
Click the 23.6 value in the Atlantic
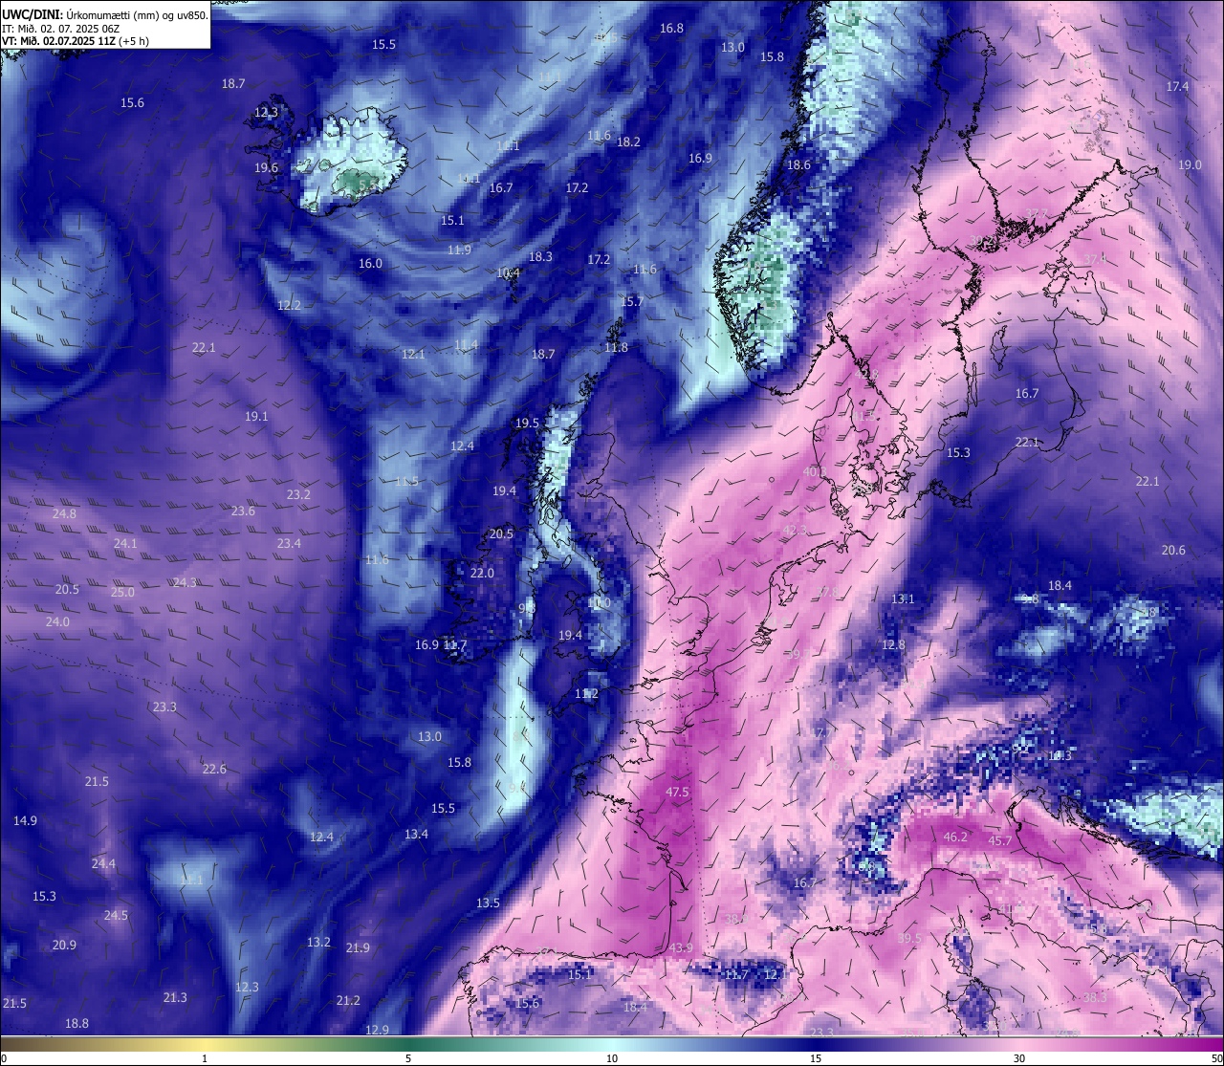(x=243, y=511)
